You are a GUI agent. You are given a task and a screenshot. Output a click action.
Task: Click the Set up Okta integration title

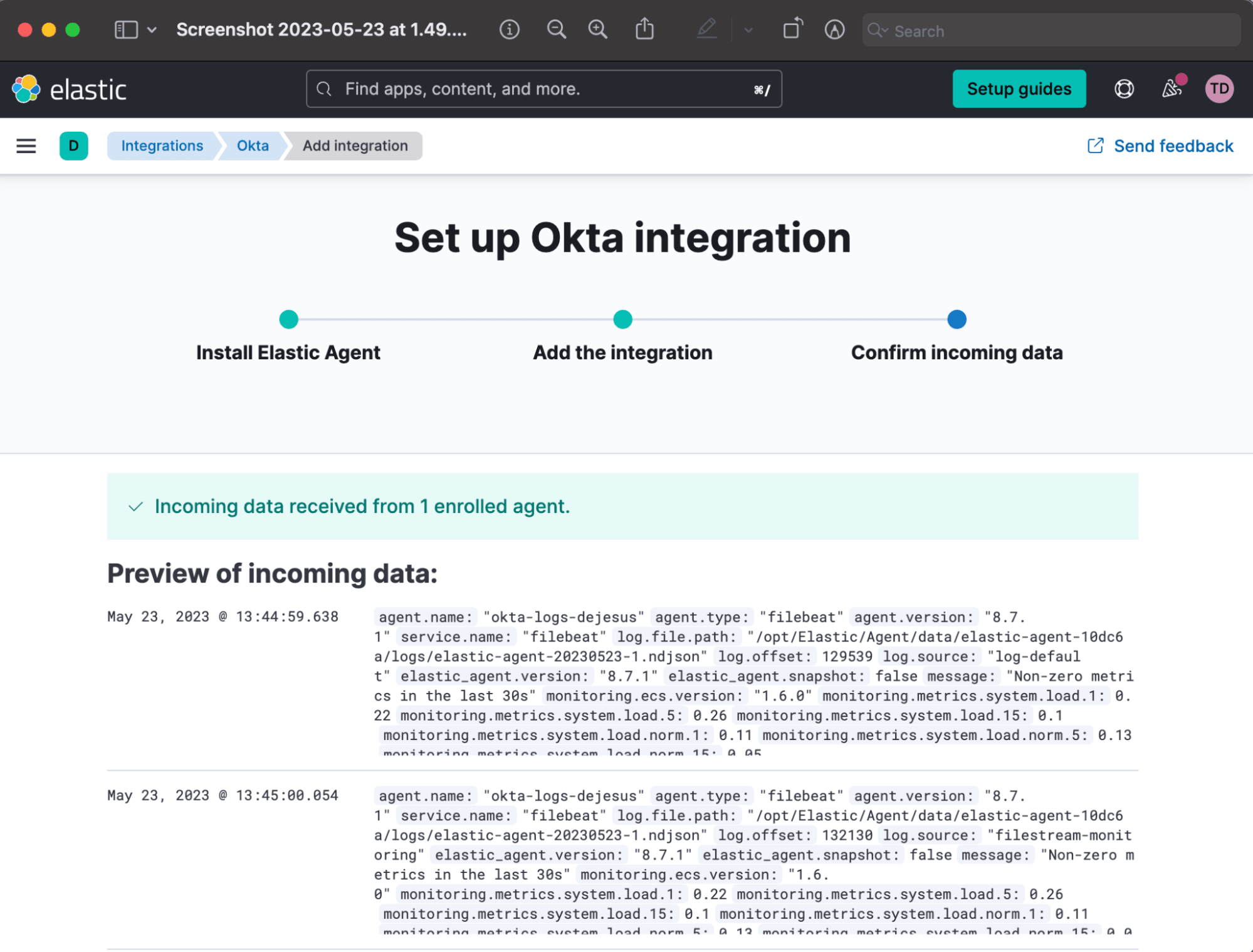click(622, 238)
